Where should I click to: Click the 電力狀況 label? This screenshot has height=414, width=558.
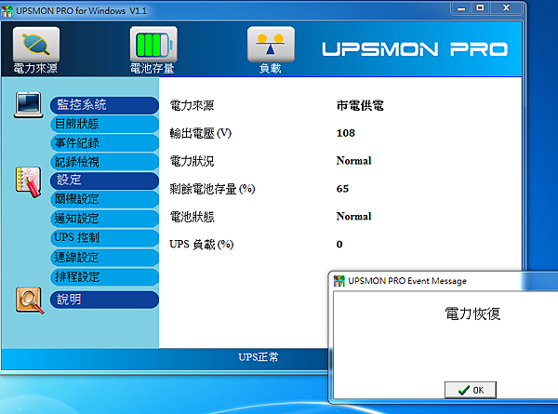coord(192,161)
